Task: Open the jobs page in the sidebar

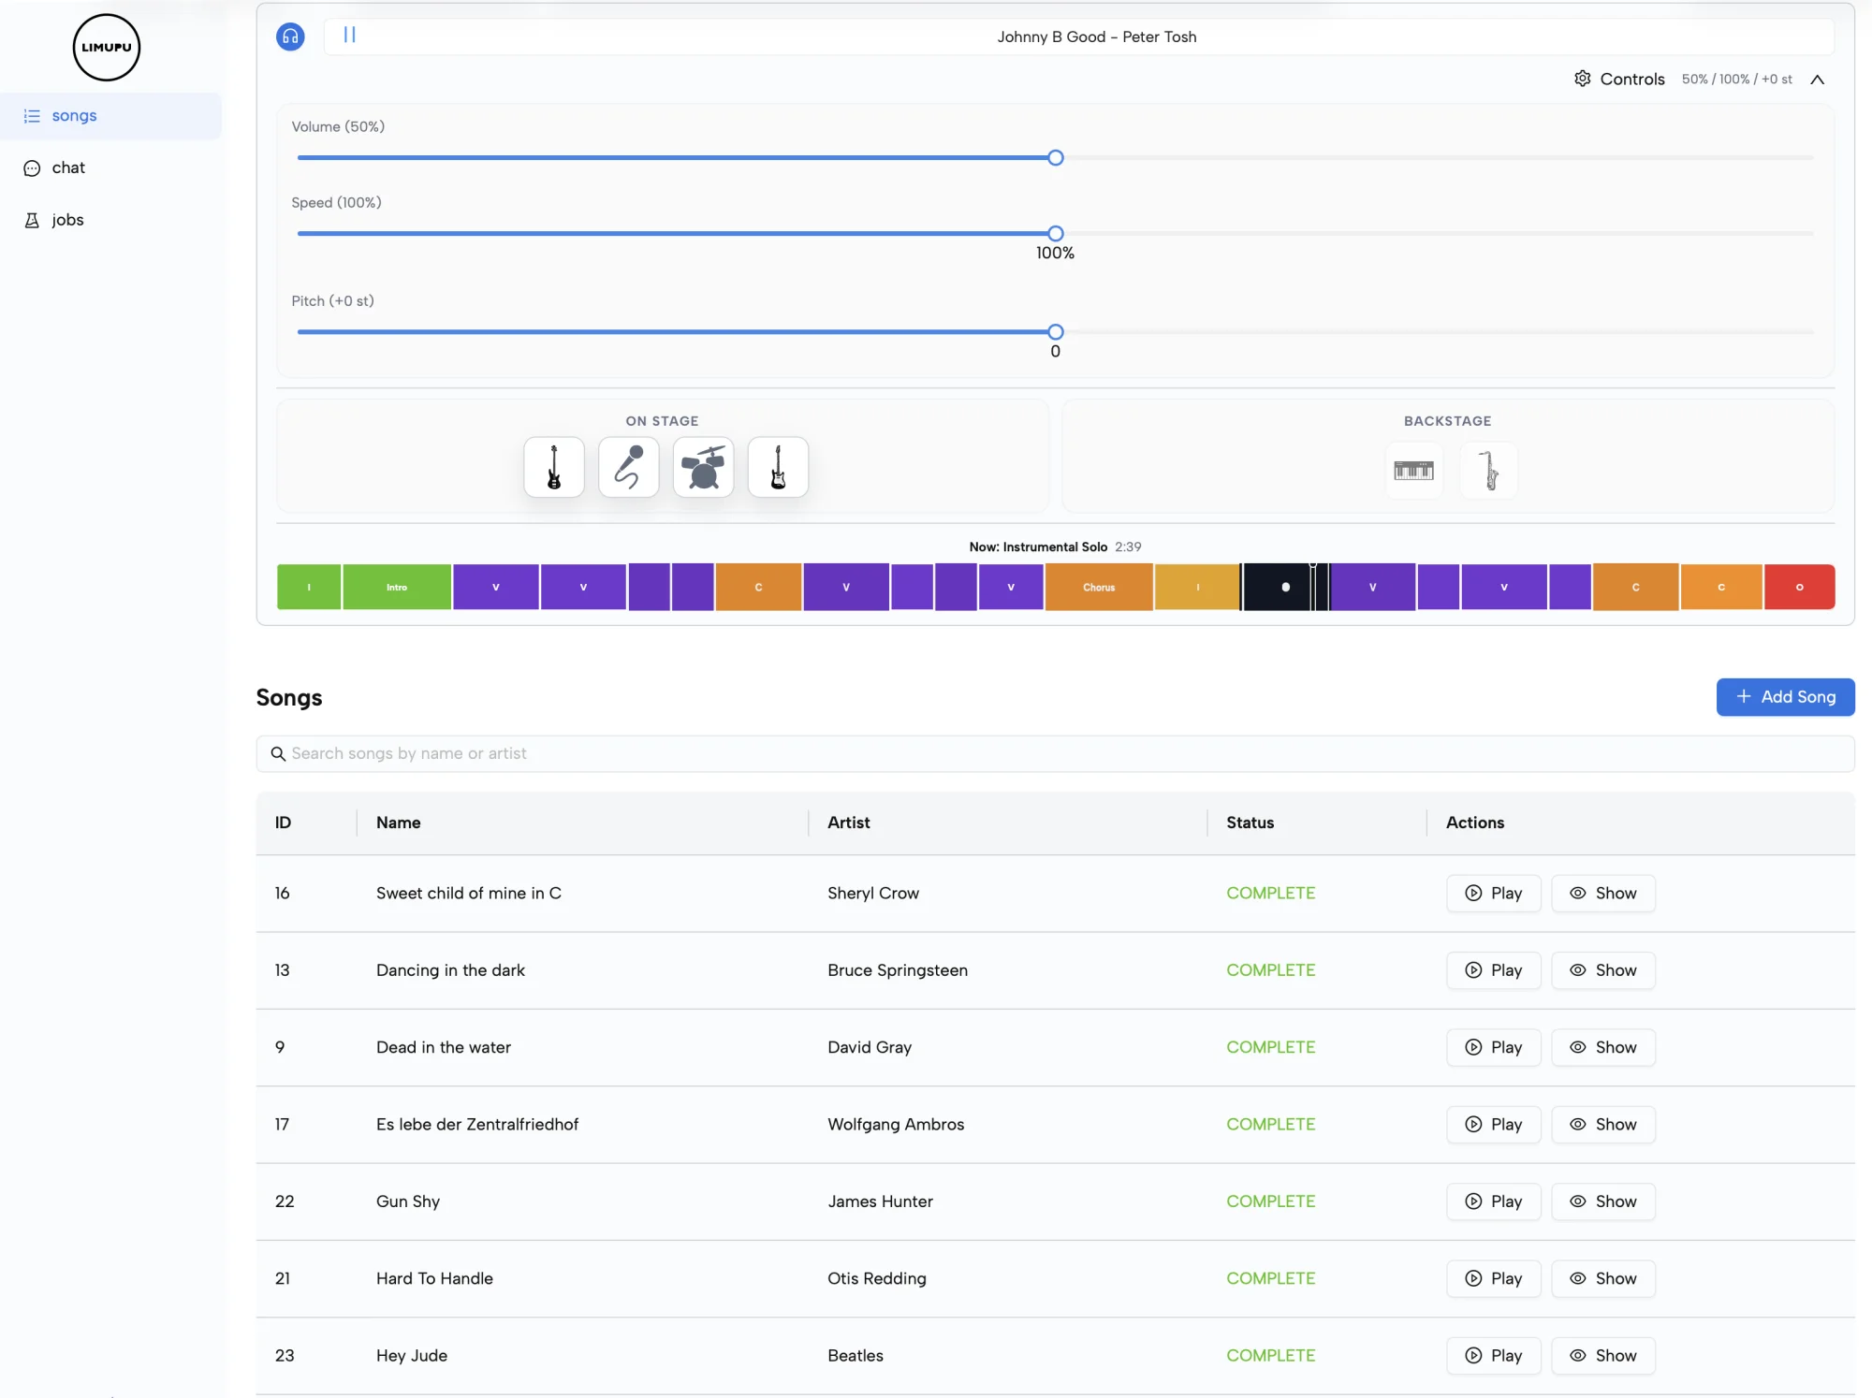Action: click(x=110, y=220)
